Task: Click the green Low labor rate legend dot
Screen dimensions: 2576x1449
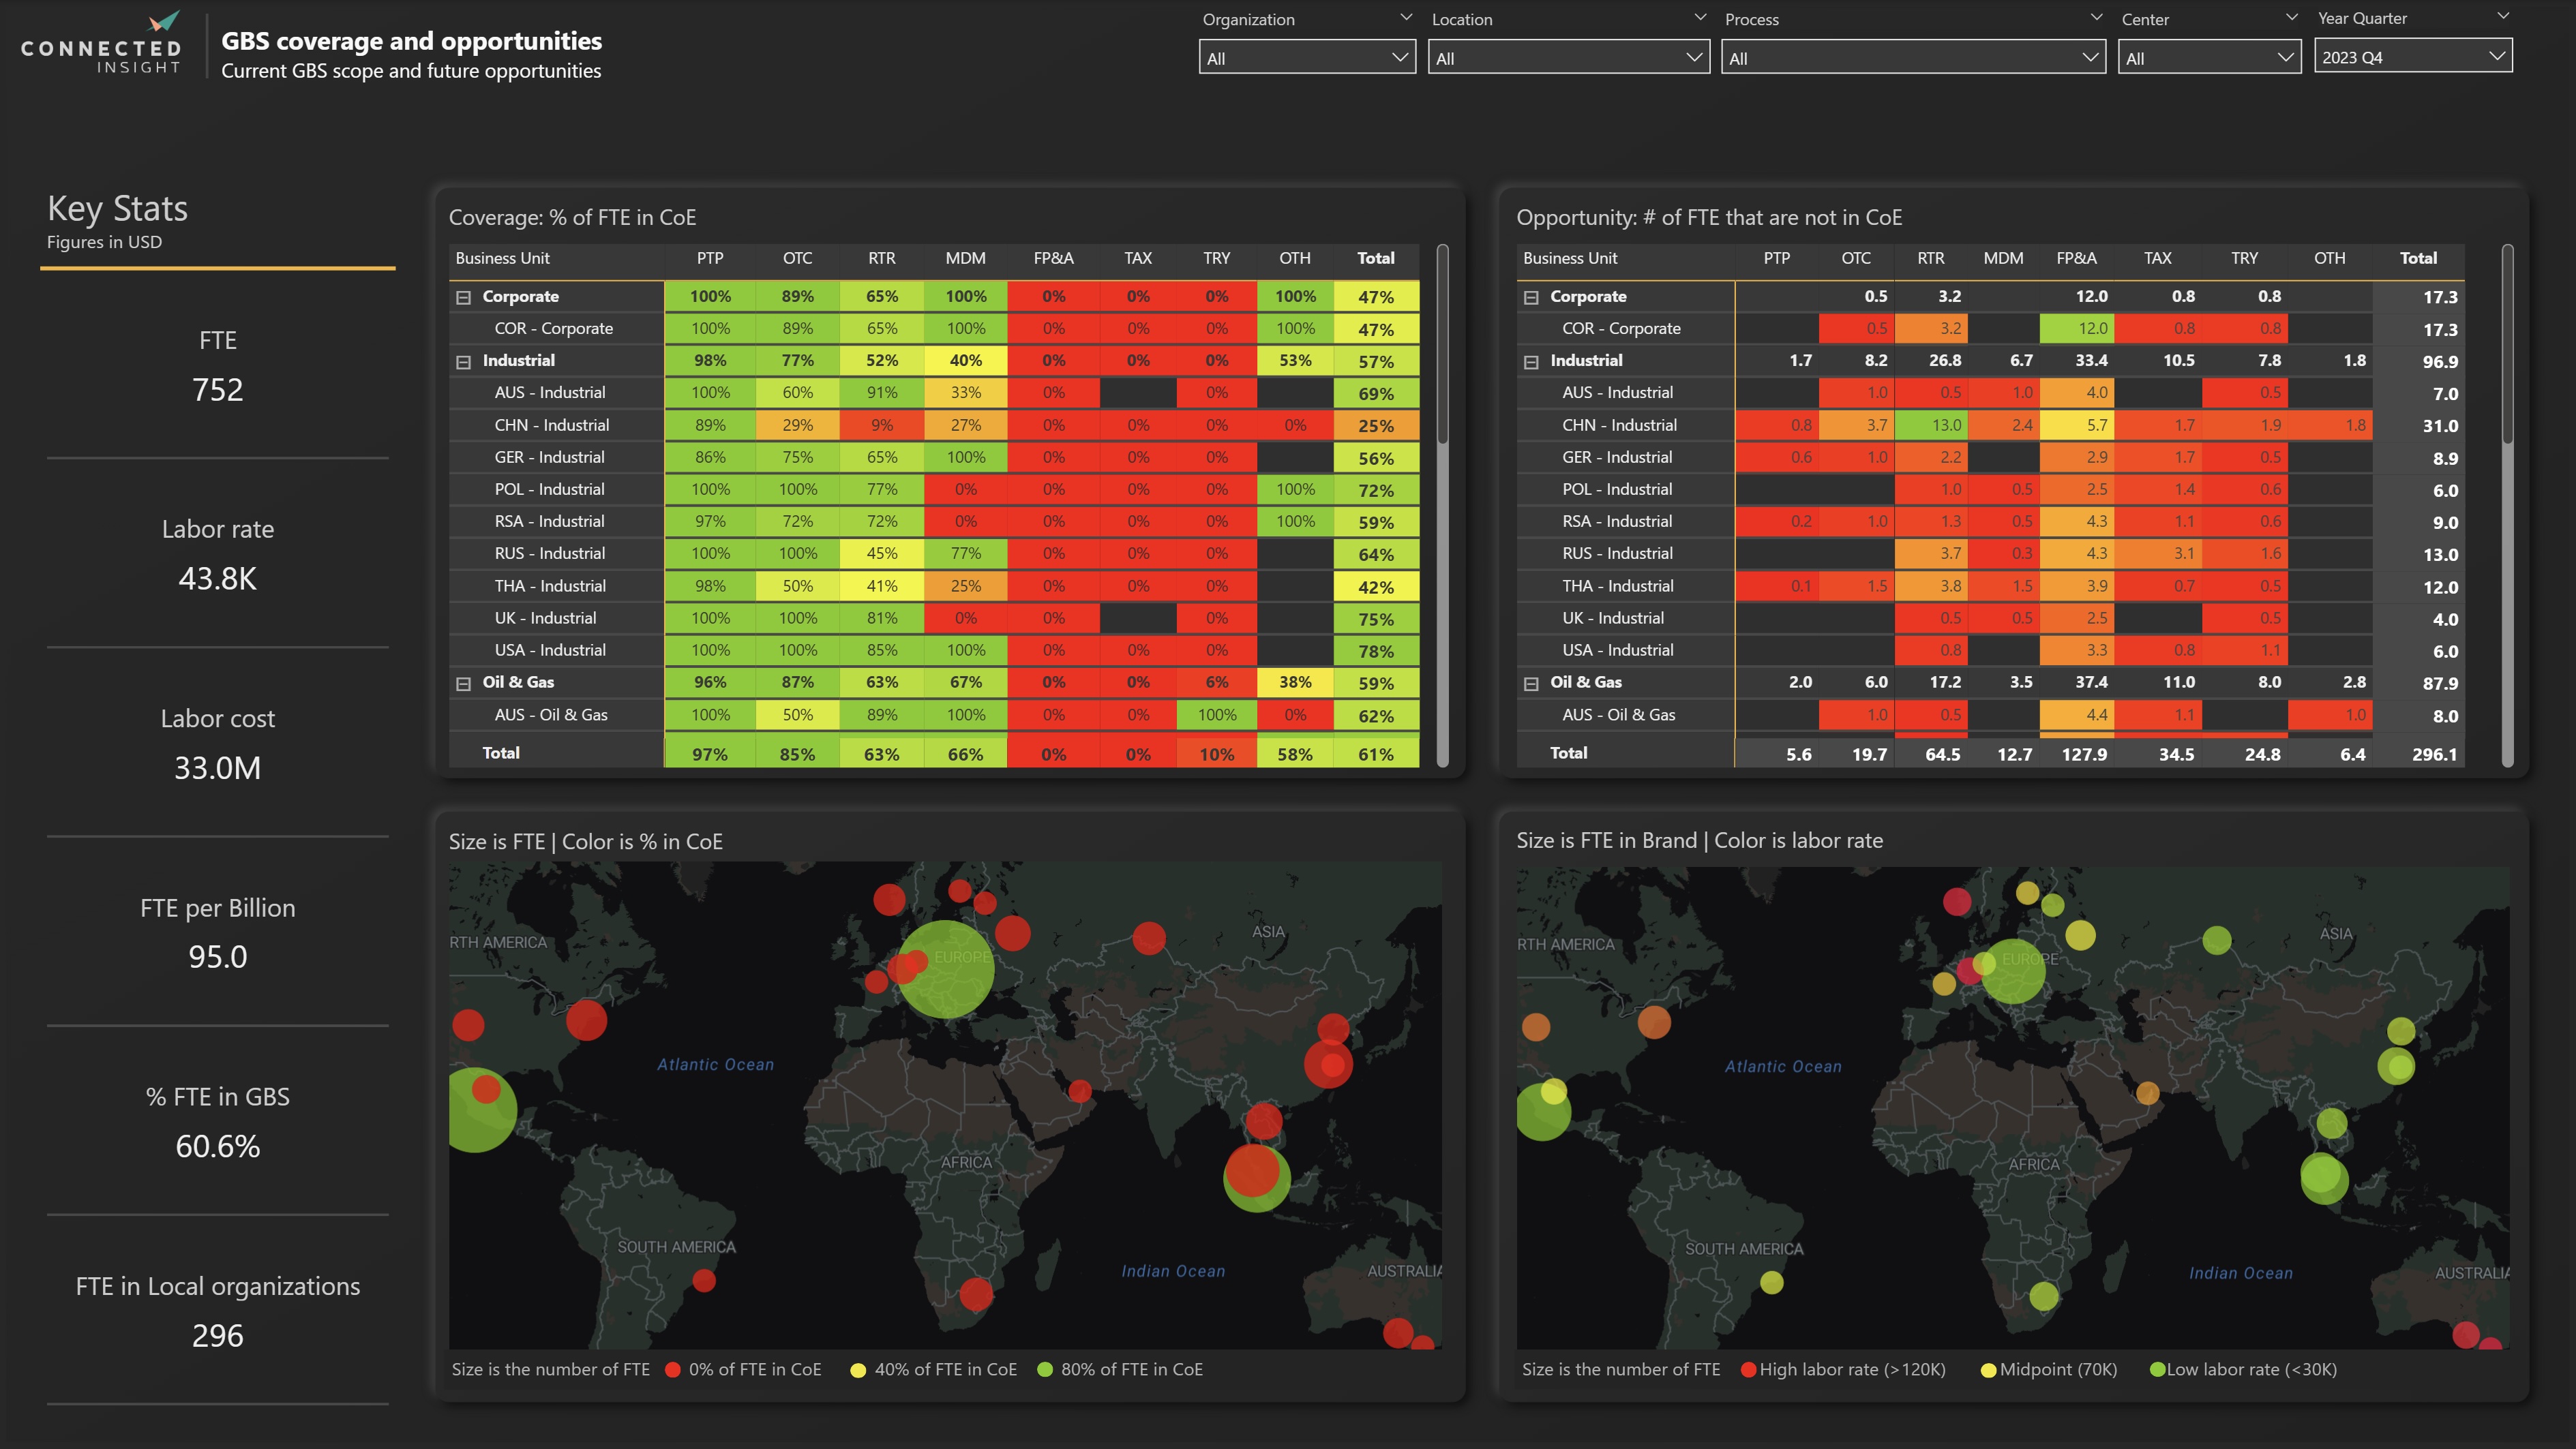Action: point(2159,1369)
